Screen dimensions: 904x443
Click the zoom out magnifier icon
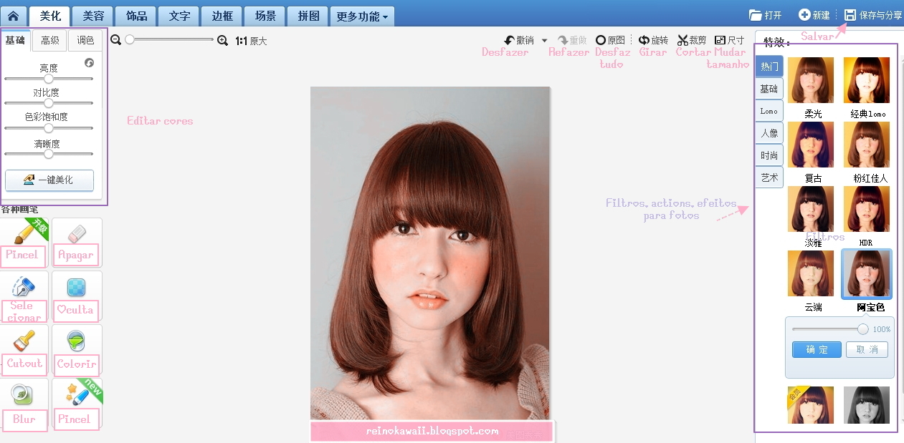coord(116,41)
